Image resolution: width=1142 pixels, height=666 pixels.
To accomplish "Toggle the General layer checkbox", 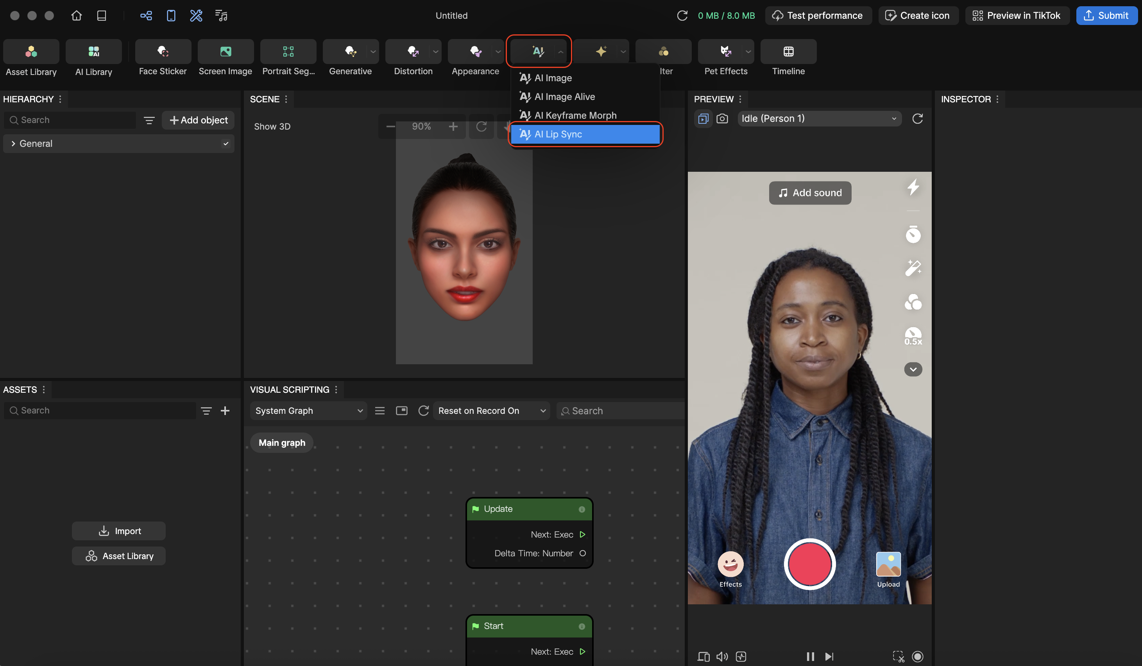I will [x=226, y=144].
